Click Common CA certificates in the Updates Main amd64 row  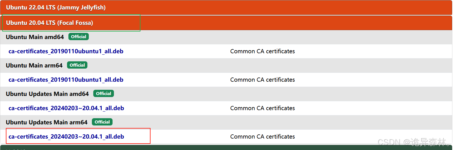(x=262, y=108)
